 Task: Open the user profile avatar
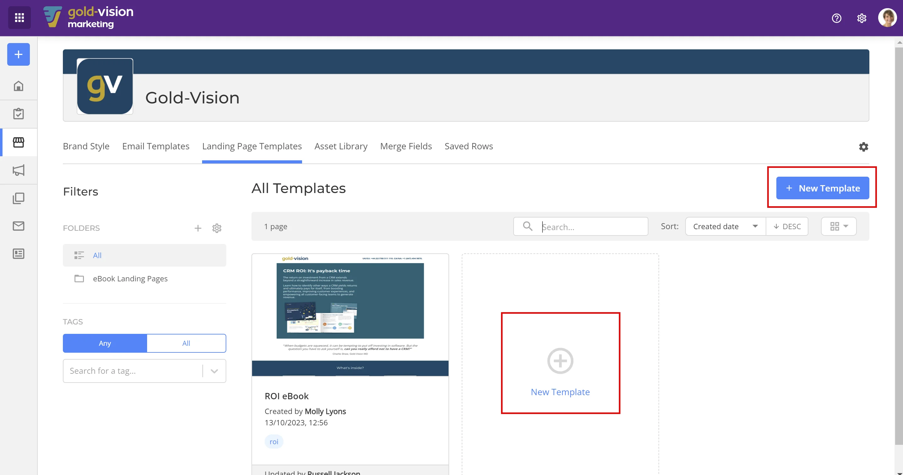pyautogui.click(x=887, y=18)
